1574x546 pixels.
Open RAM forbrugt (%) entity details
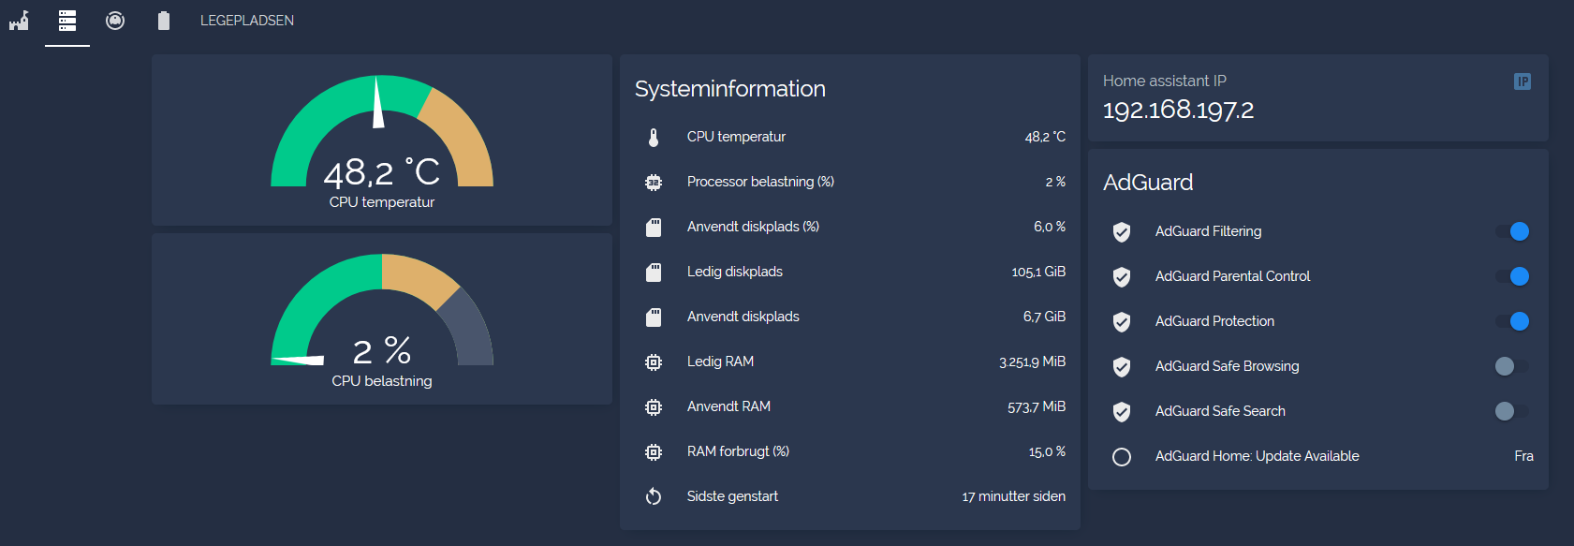[850, 451]
